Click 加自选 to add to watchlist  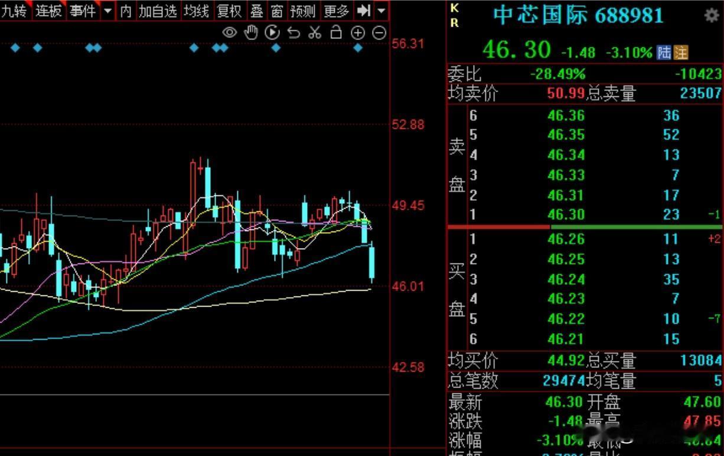(158, 11)
